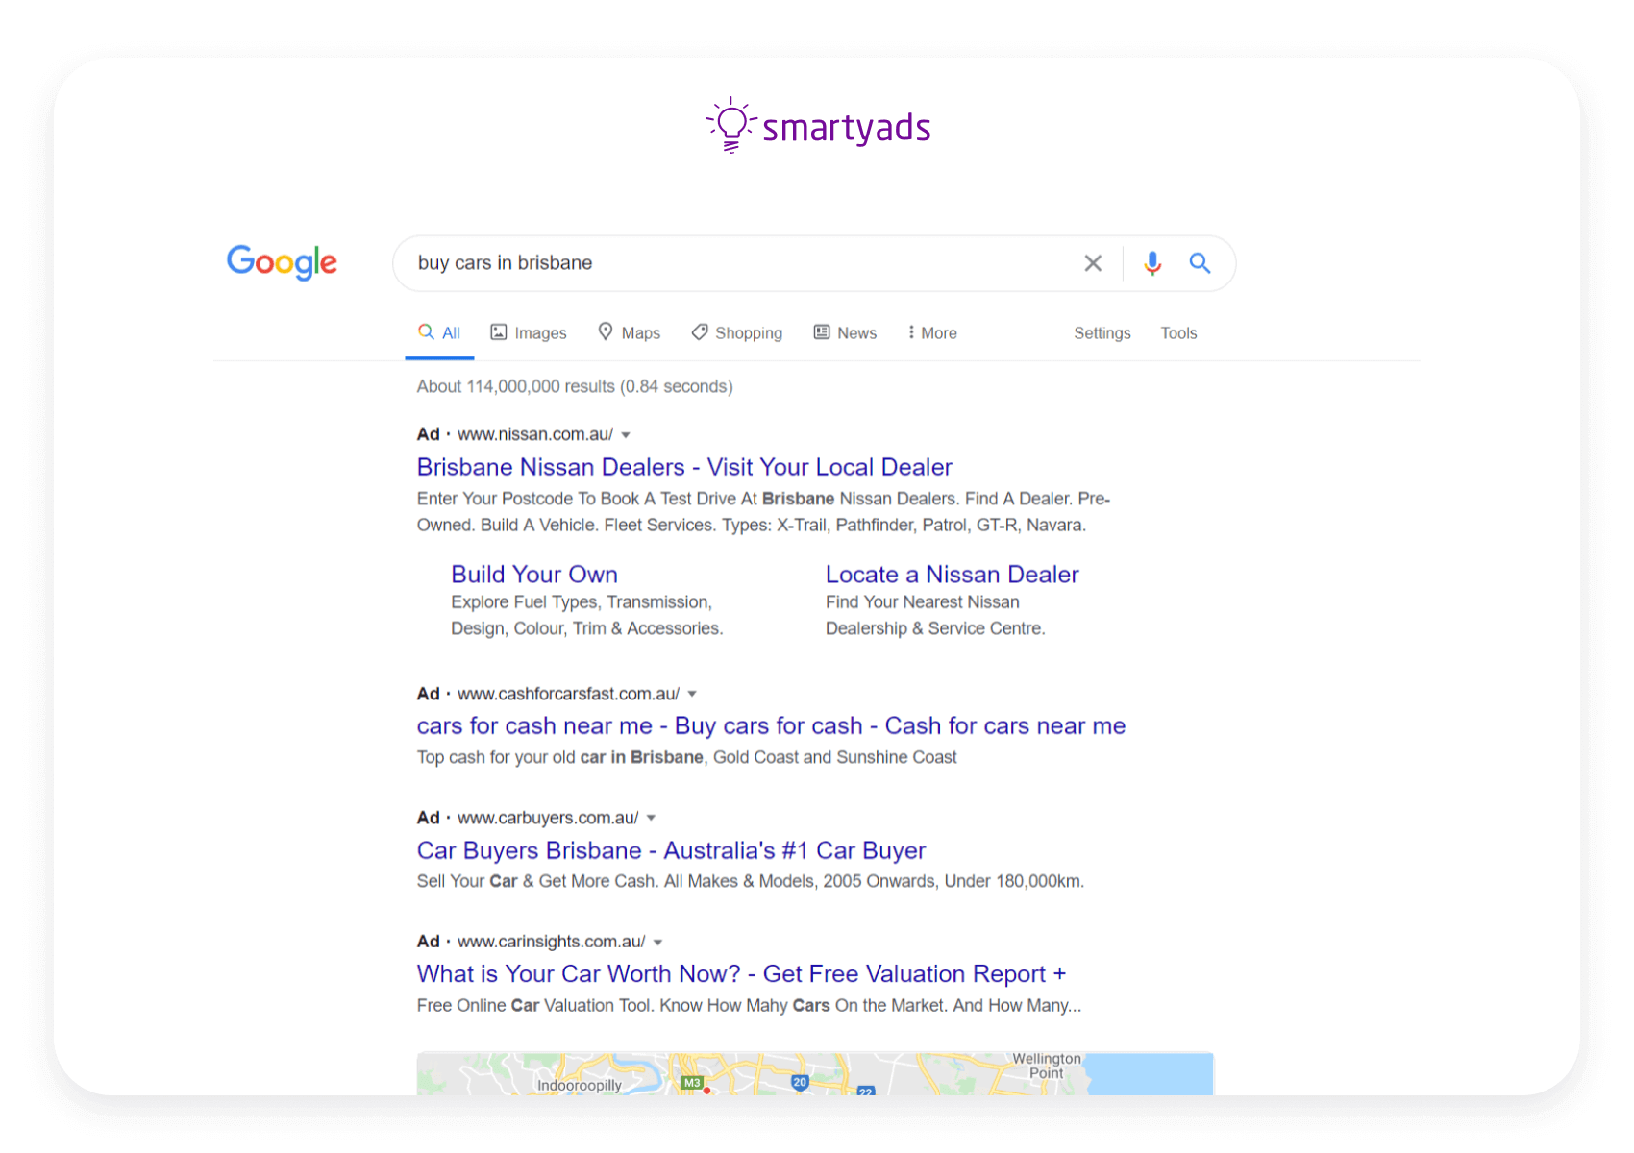Viewport: 1634px width, 1153px height.
Task: Click the www.carbuyers.com.au/ ad URL
Action: pos(548,818)
